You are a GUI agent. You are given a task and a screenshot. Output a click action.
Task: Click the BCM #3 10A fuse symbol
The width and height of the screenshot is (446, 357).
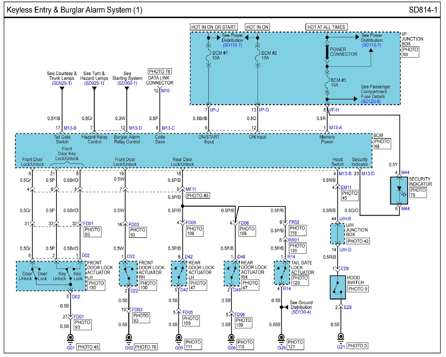327,83
